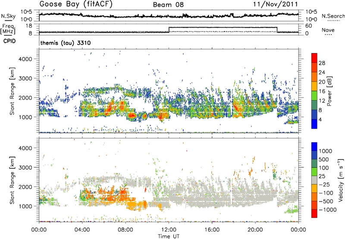
Task: Select the Freq. [MHz] axis label
Action: click(x=8, y=29)
